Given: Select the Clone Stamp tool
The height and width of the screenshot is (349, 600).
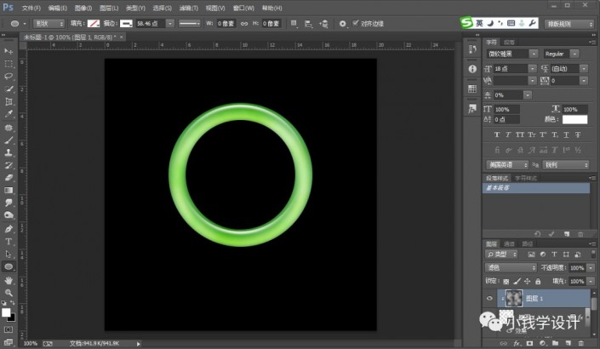Looking at the screenshot, I should [x=9, y=152].
